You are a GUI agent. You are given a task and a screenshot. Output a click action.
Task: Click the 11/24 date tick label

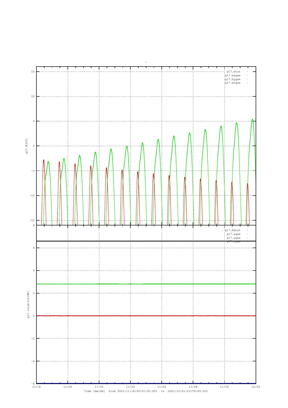coord(130,387)
